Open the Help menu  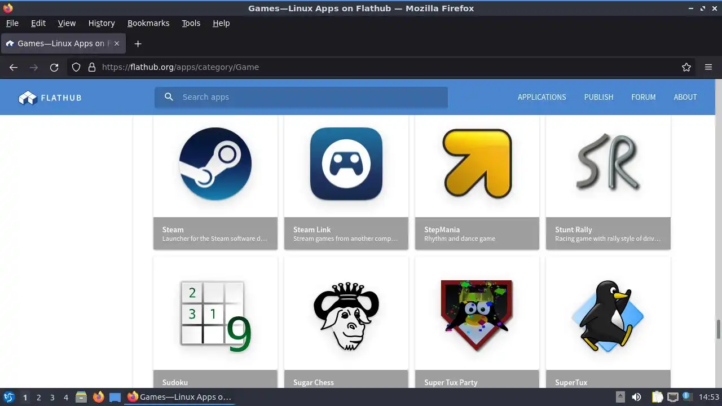coord(221,23)
